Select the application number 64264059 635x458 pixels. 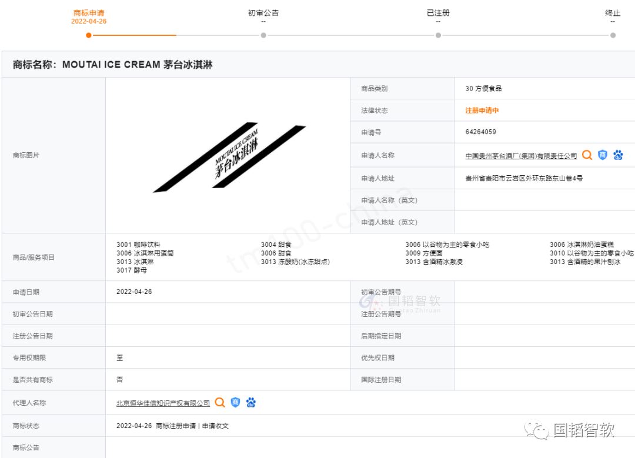tap(481, 132)
